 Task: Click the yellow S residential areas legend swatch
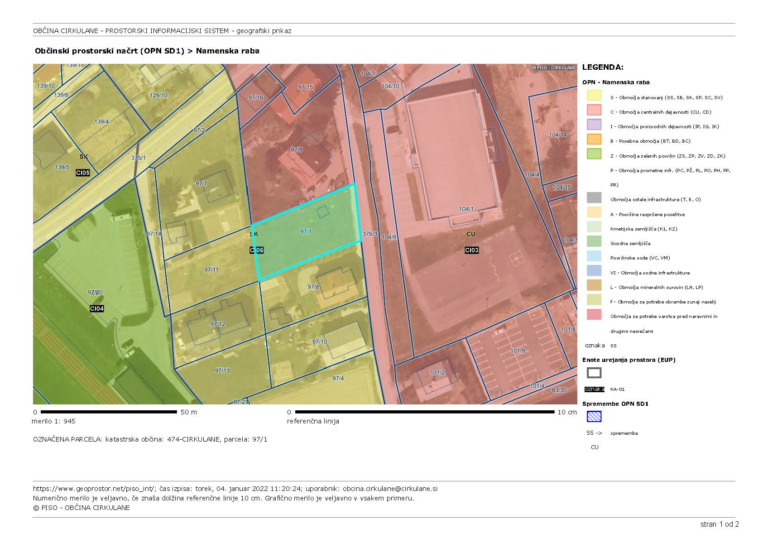[x=594, y=96]
